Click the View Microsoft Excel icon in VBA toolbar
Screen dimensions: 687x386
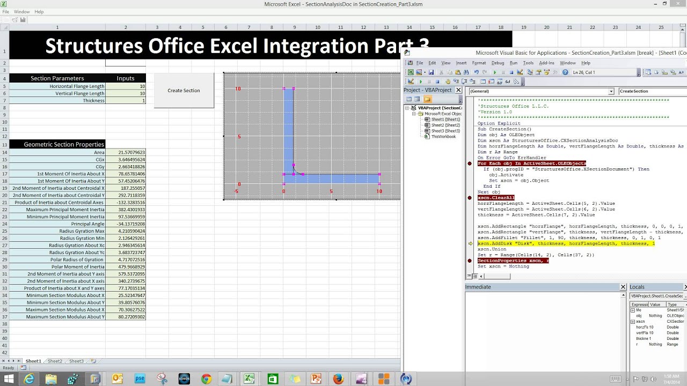point(411,72)
